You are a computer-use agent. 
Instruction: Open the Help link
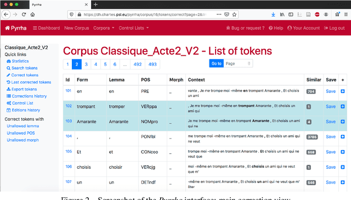pos(276,28)
